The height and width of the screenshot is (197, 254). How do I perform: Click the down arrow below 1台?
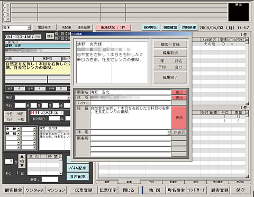point(22,165)
